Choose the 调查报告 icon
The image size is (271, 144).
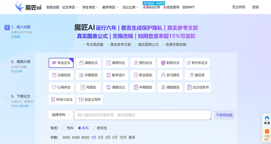[163, 87]
